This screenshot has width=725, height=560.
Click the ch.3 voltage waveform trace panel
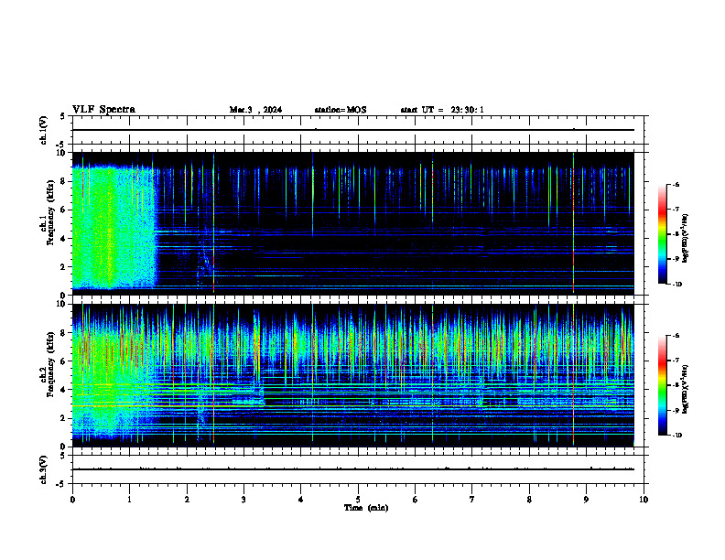tap(360, 469)
